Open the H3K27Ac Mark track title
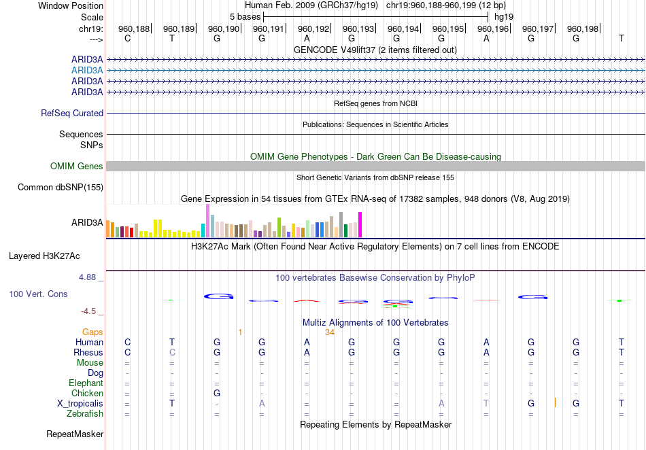Screen dimensions: 646x450 pyautogui.click(x=375, y=247)
